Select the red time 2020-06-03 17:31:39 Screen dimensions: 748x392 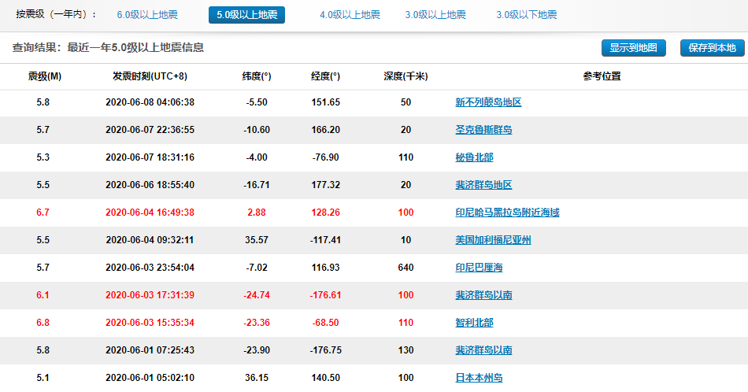tap(150, 295)
